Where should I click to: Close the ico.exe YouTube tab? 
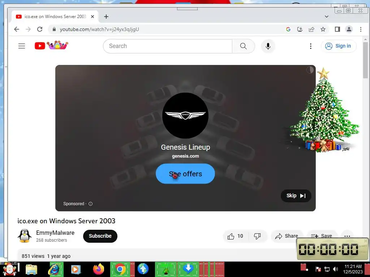coord(92,17)
